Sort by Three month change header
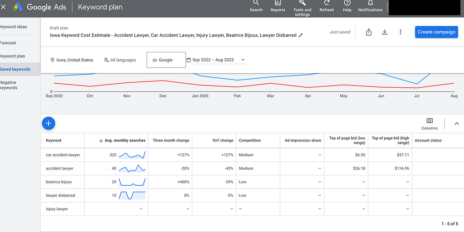Image resolution: width=464 pixels, height=232 pixels. [171, 141]
